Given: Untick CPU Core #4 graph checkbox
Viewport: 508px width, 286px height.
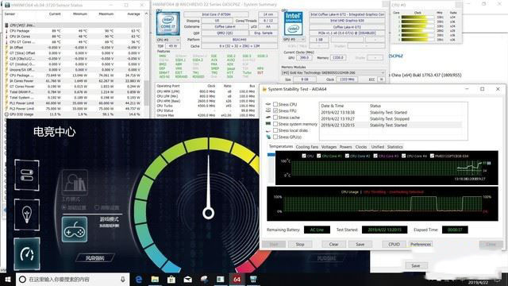Looking at the screenshot, I should click(404, 156).
